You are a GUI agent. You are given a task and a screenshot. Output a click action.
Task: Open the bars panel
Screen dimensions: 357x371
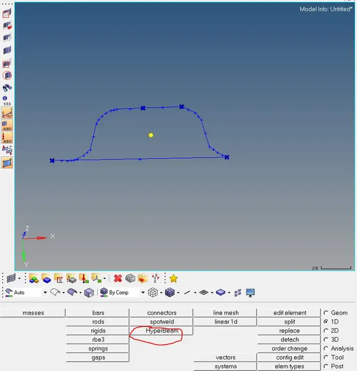[x=98, y=313]
